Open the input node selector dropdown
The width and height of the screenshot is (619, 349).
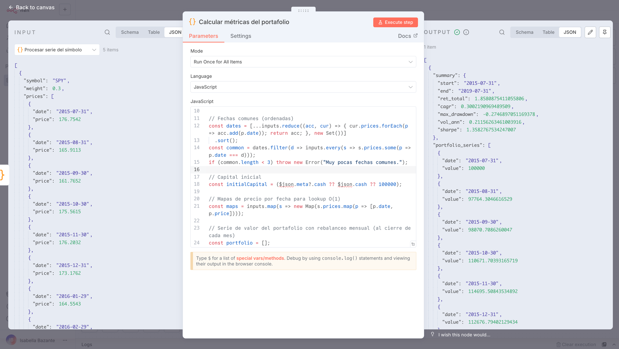tap(57, 50)
